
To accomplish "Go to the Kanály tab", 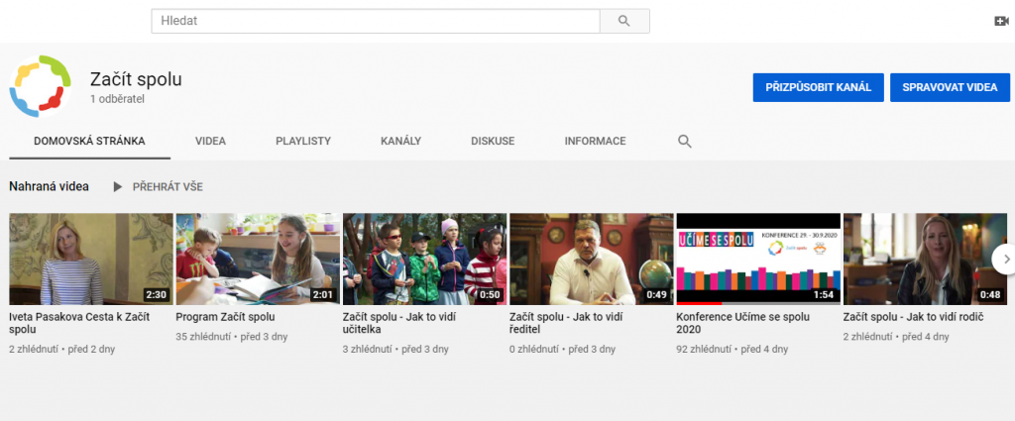I will tap(400, 142).
